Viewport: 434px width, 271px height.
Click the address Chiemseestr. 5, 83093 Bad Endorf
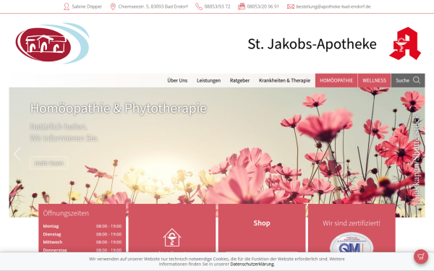(x=153, y=7)
